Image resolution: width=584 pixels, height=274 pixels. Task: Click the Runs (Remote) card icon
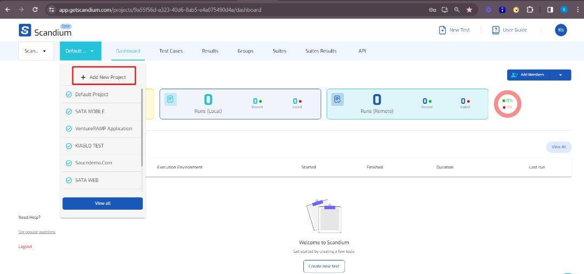337,99
